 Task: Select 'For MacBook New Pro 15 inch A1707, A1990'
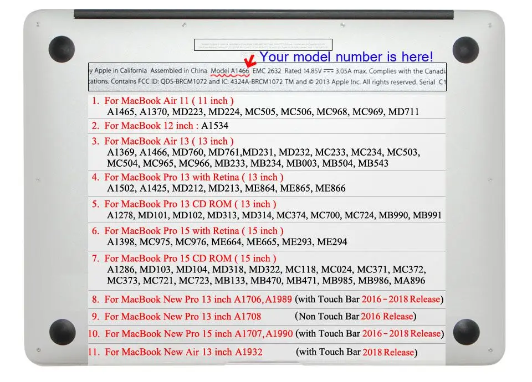click(x=199, y=334)
